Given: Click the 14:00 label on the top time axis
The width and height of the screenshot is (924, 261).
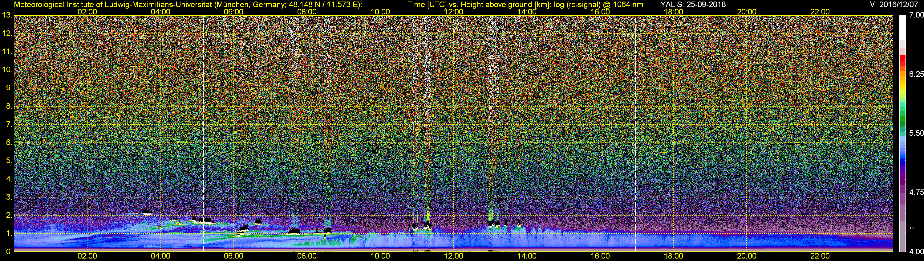Looking at the screenshot, I should point(527,12).
